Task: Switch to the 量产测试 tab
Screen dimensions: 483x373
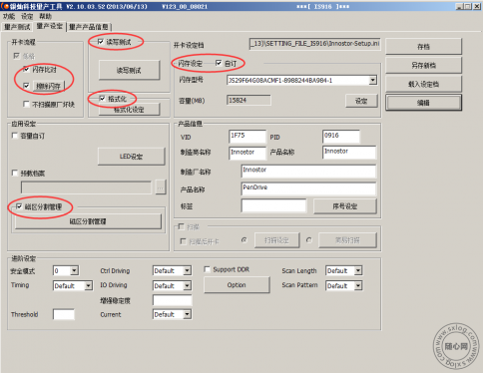Action: click(x=17, y=27)
